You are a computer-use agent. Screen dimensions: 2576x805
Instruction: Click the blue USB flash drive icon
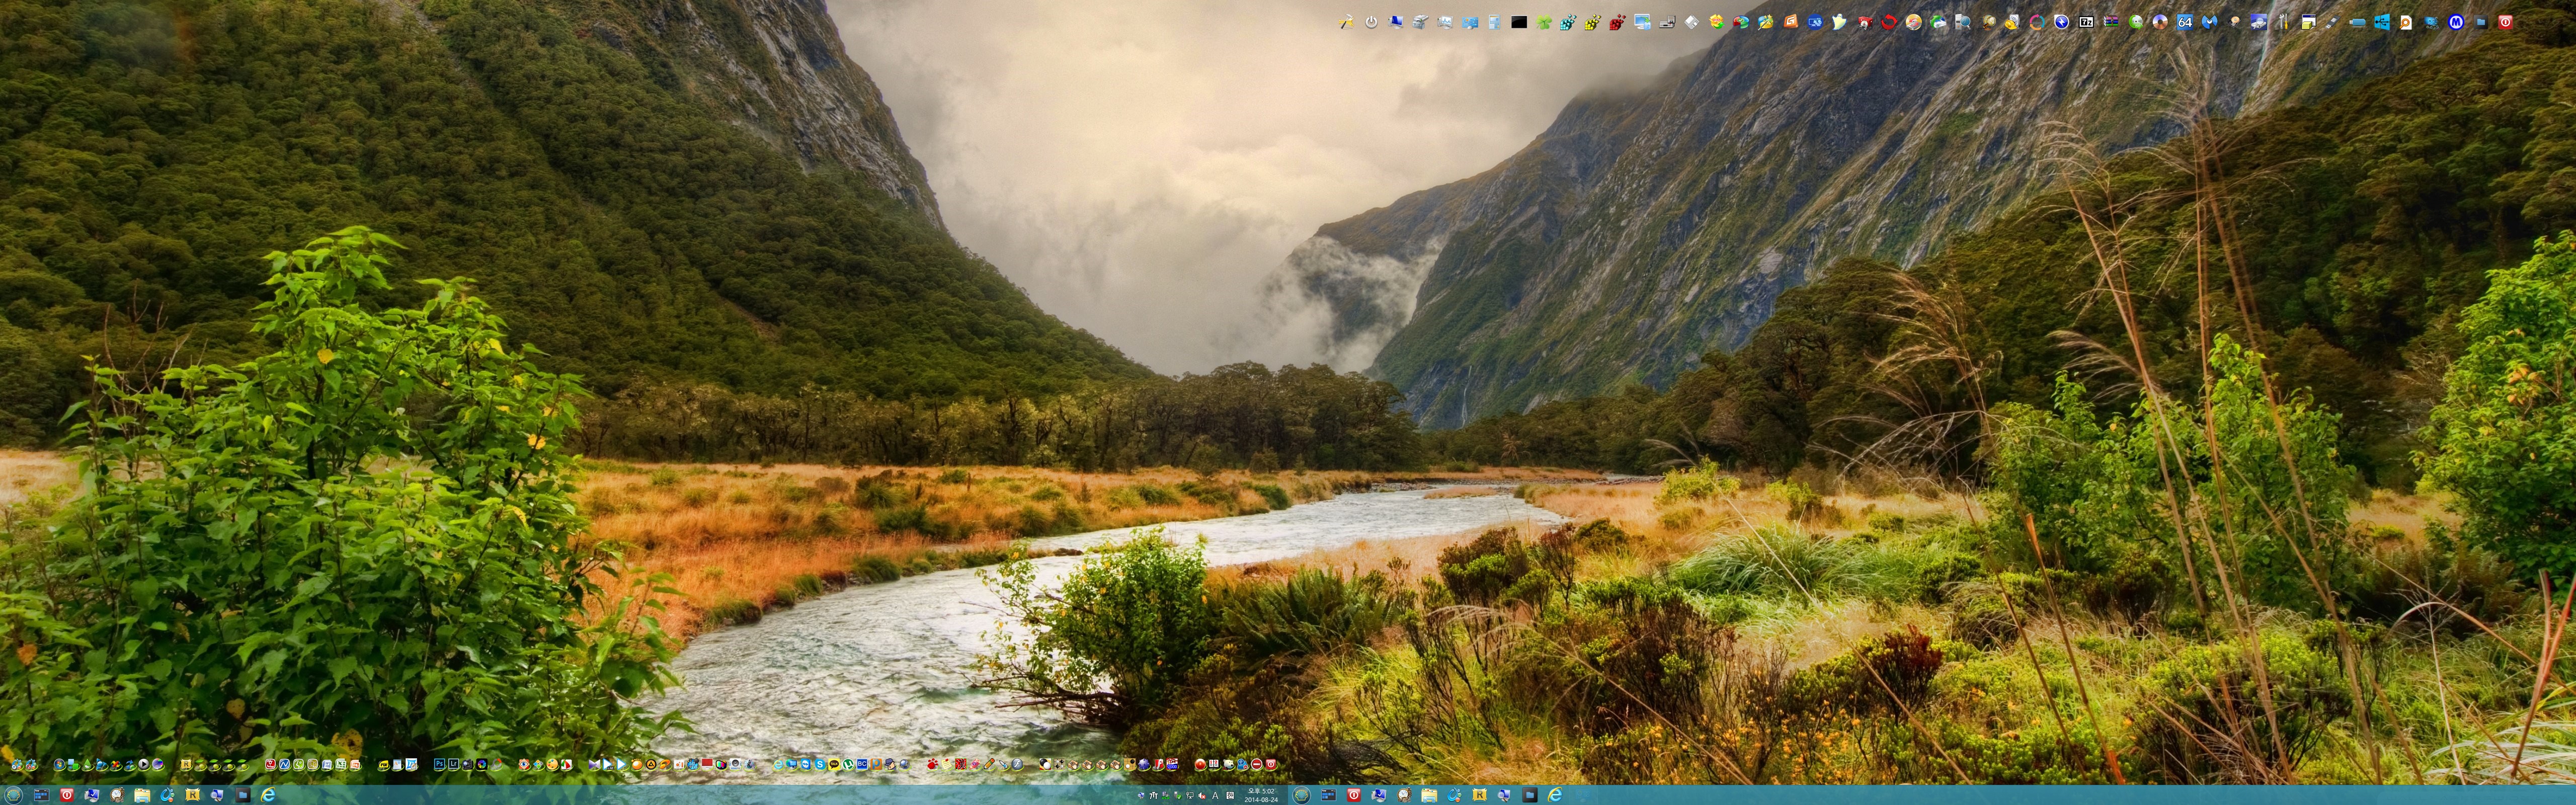2358,22
